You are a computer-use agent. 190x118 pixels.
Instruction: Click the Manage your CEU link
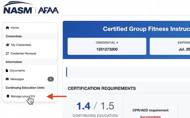pyautogui.click(x=23, y=96)
